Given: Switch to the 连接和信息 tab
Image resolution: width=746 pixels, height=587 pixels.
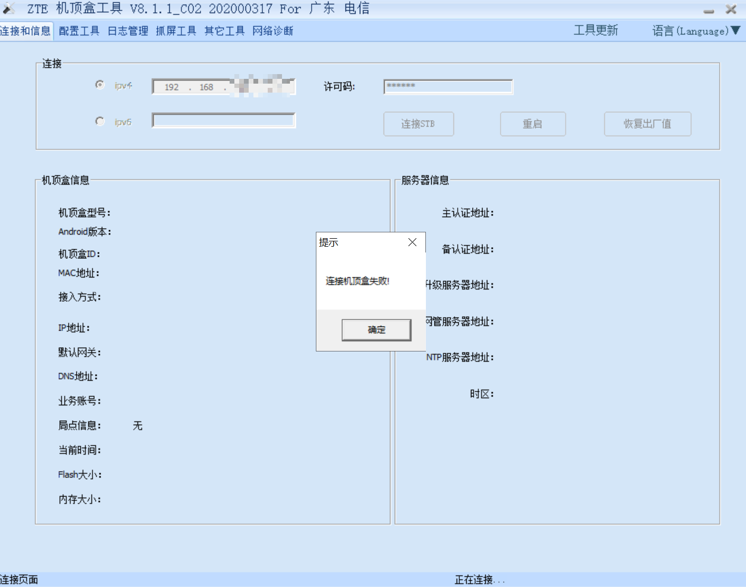Looking at the screenshot, I should click(25, 31).
